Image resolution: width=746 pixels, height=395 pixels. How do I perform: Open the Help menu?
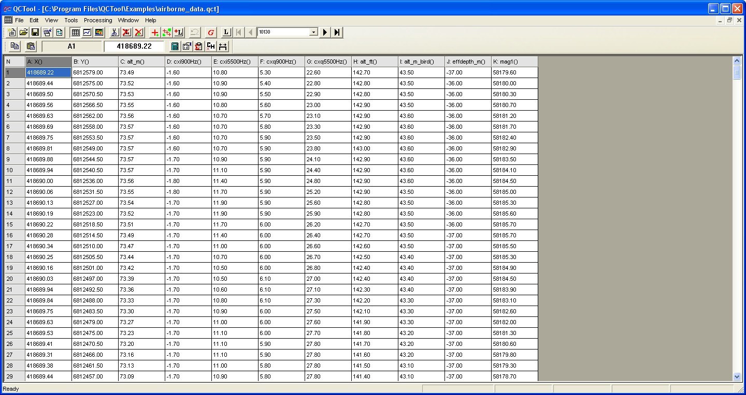click(x=151, y=20)
